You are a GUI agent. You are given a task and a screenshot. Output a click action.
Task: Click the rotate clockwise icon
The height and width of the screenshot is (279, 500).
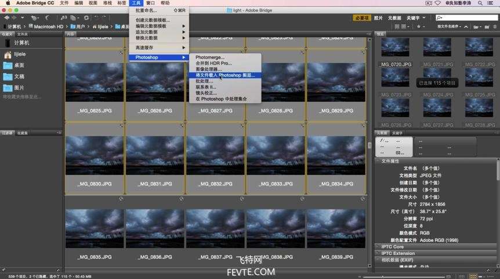(104, 17)
